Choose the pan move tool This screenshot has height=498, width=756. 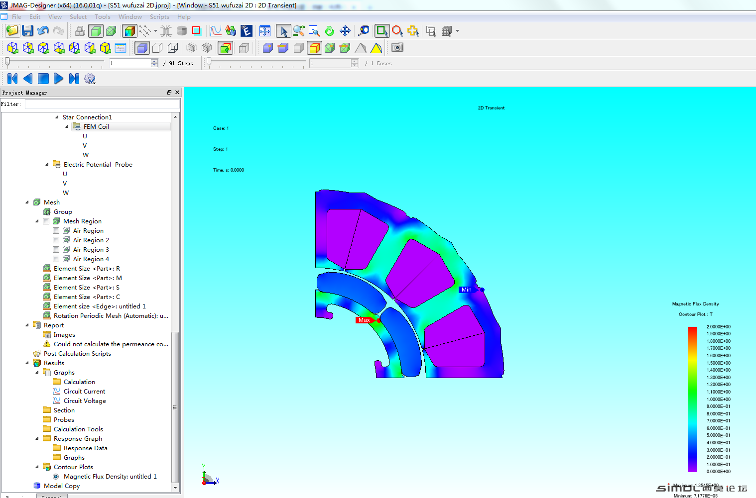tap(345, 31)
